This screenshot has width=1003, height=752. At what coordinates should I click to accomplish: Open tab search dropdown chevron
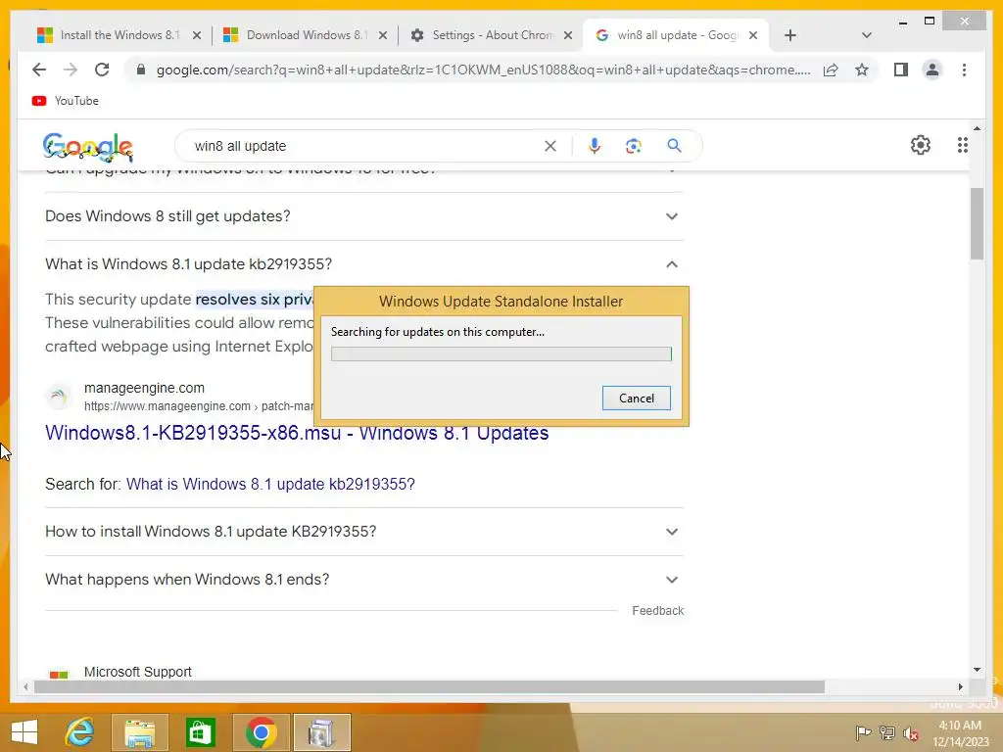(x=866, y=35)
